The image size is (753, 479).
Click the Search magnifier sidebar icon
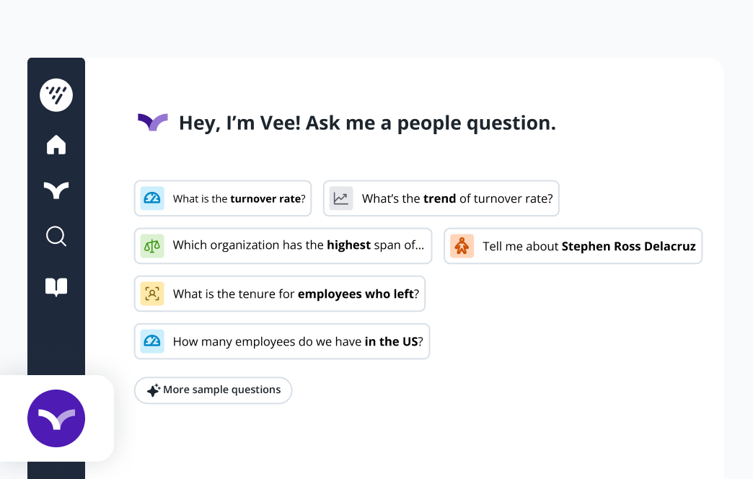pos(56,236)
